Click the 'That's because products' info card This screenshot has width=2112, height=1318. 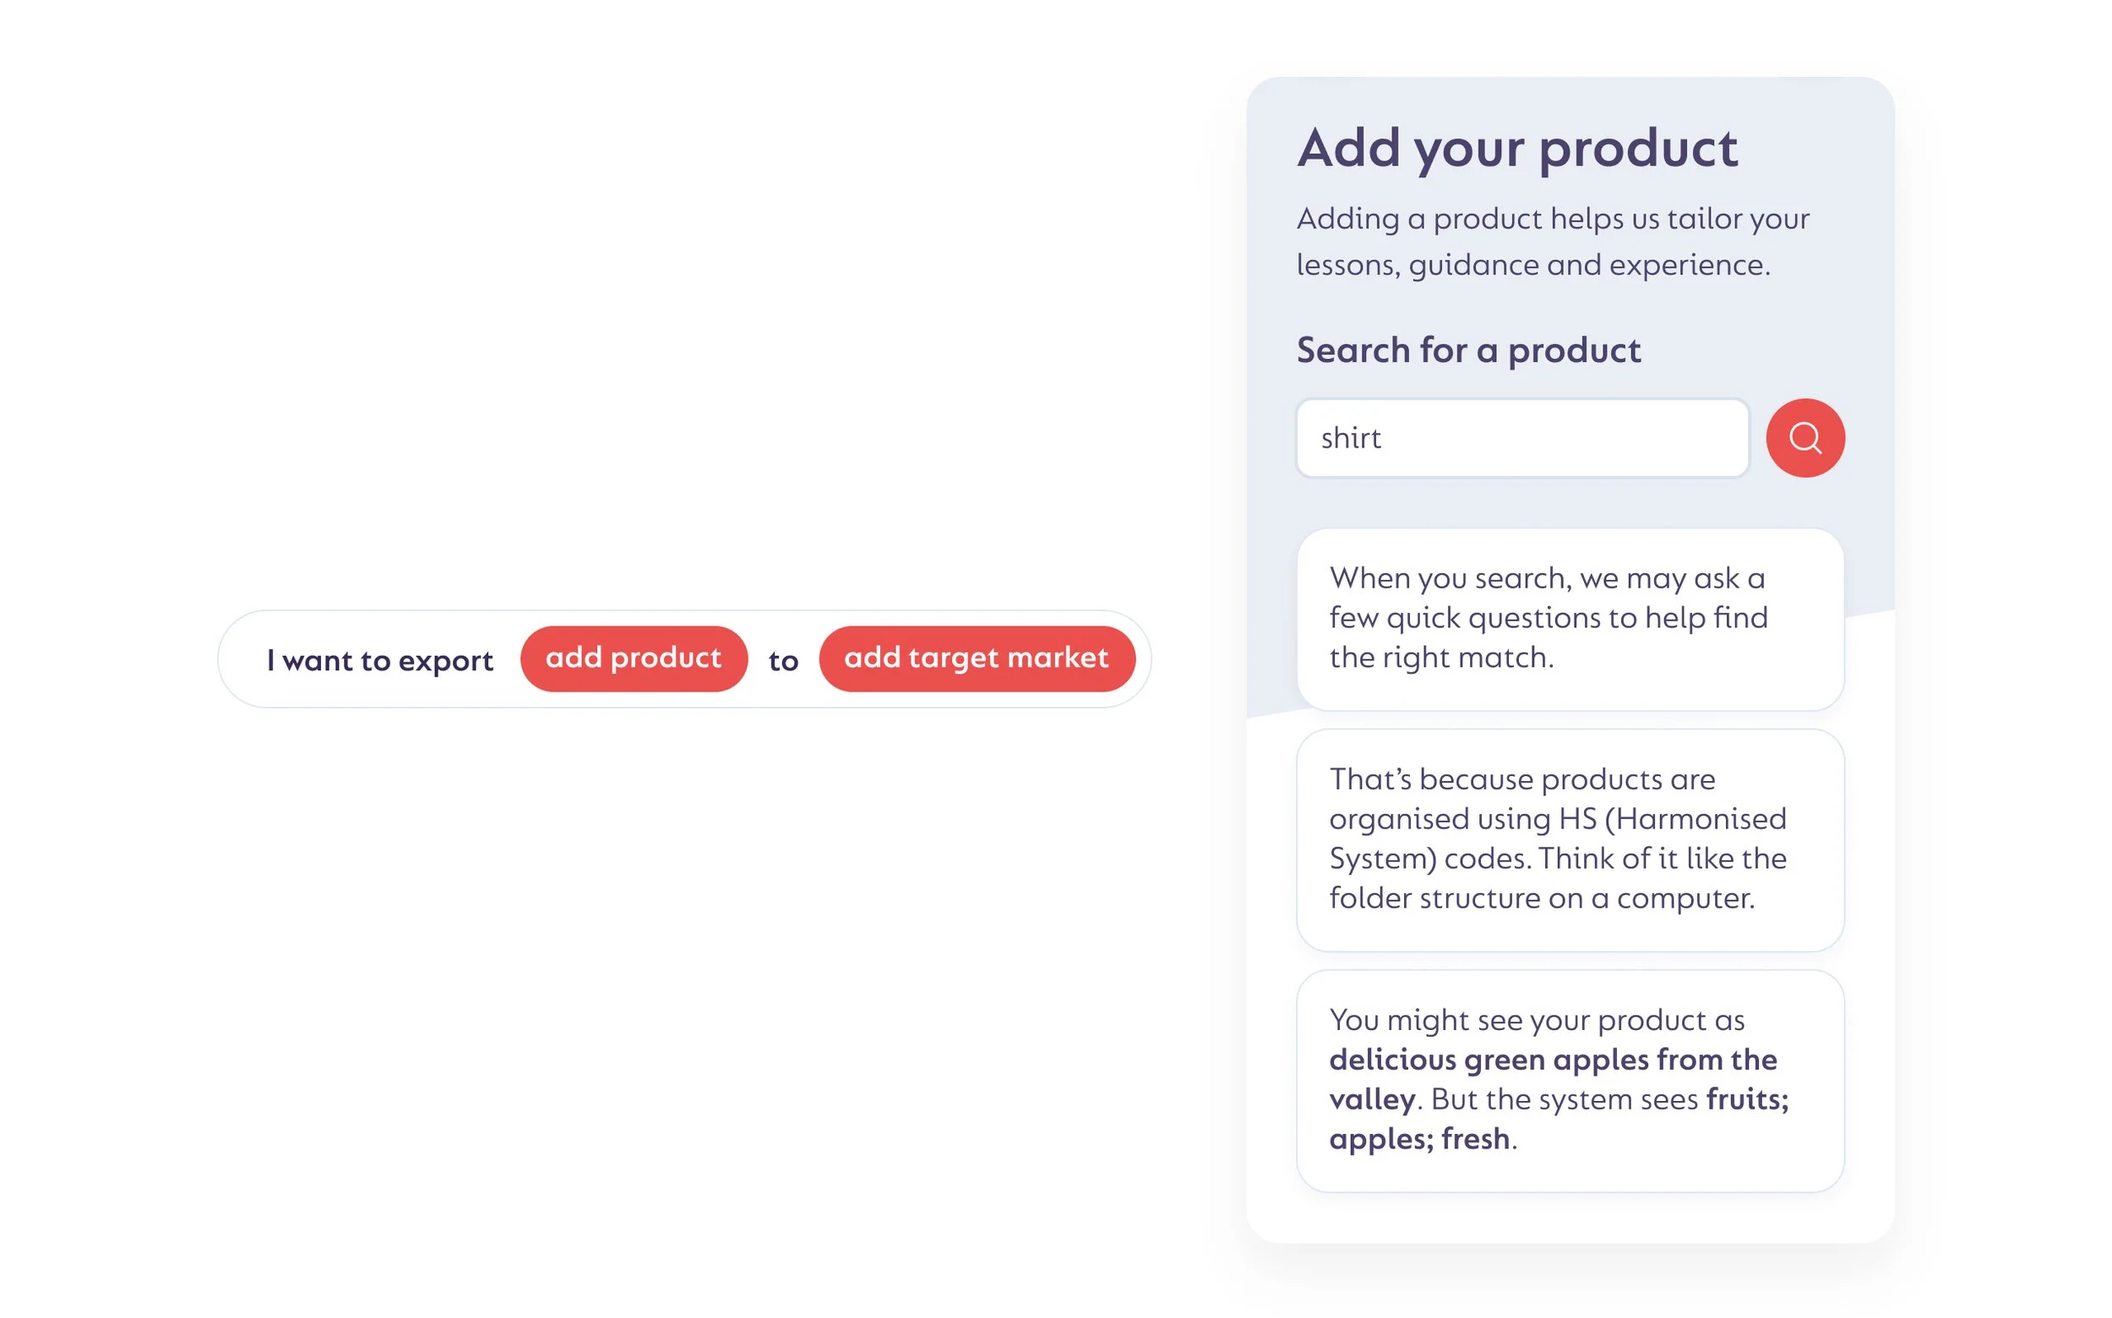click(x=1570, y=838)
